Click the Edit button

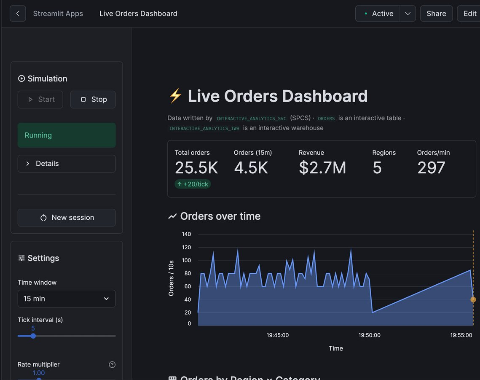coord(469,13)
